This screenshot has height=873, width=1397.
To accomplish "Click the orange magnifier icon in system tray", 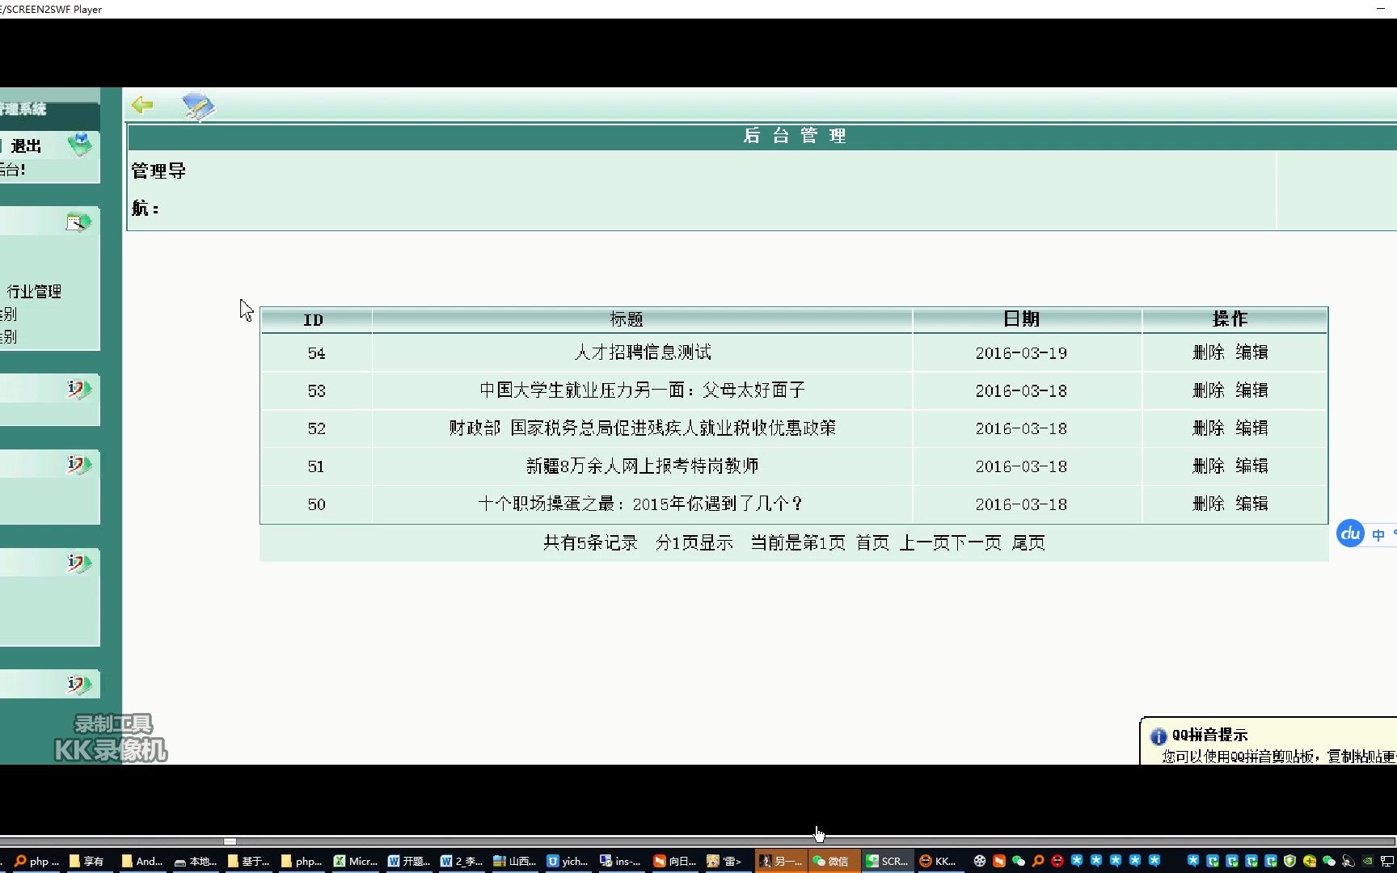I will [1038, 861].
